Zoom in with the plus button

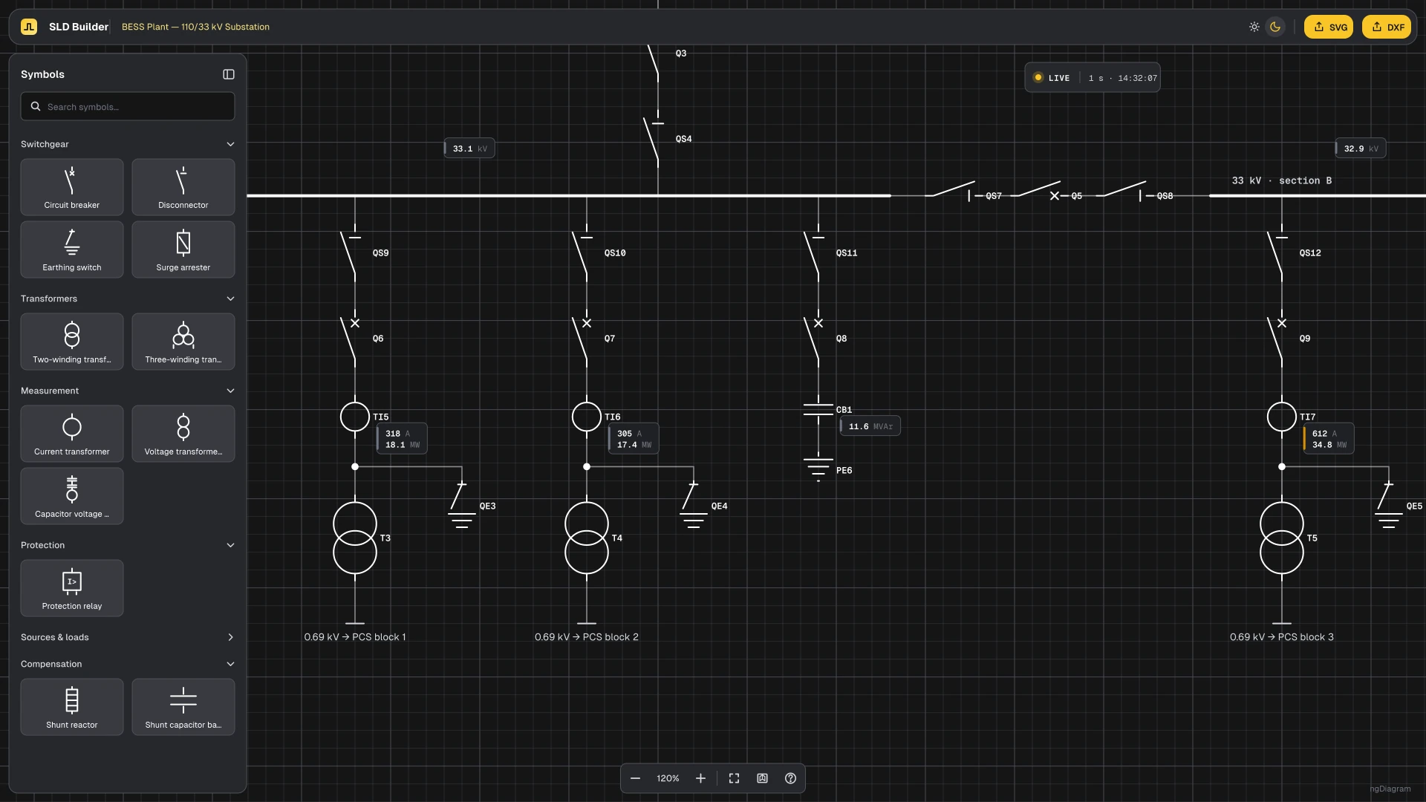click(x=700, y=778)
